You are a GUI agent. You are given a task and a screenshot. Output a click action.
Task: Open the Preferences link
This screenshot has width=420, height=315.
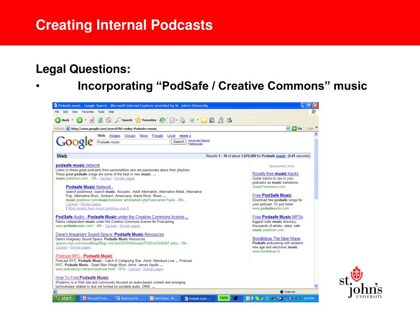(195, 144)
